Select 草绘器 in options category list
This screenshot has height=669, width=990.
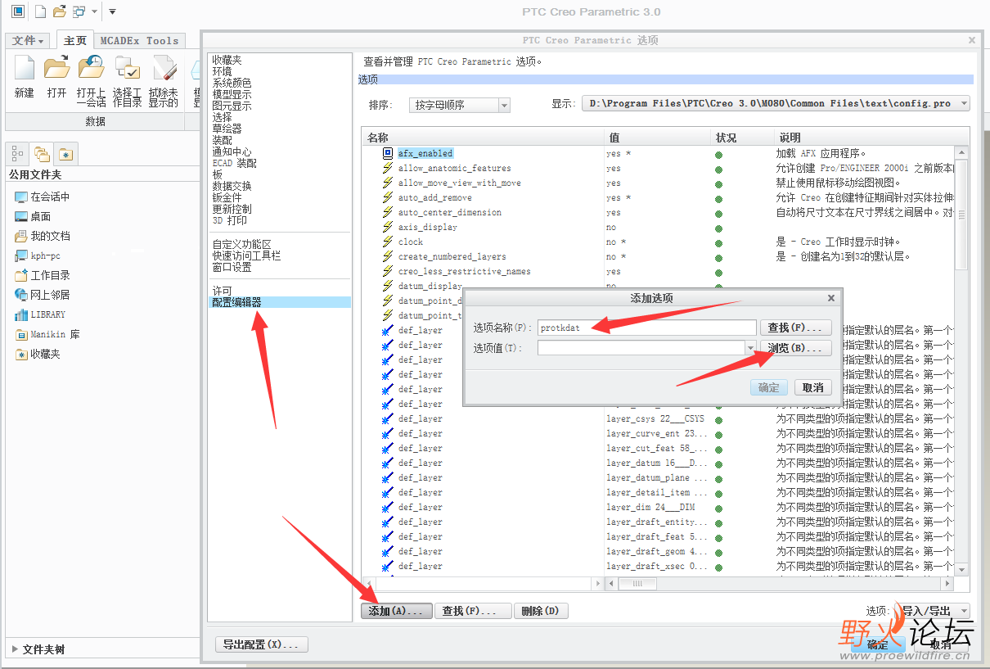(x=227, y=129)
